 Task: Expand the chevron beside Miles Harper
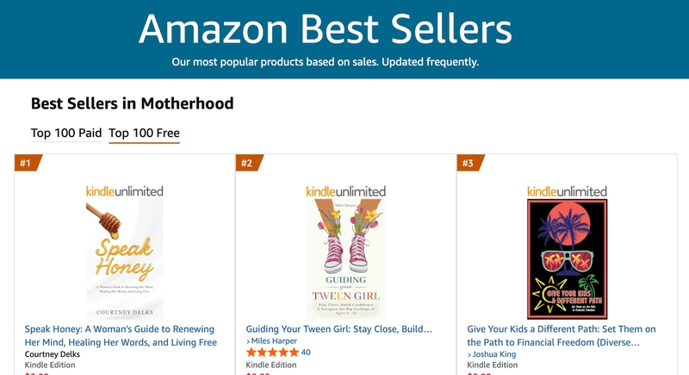249,342
